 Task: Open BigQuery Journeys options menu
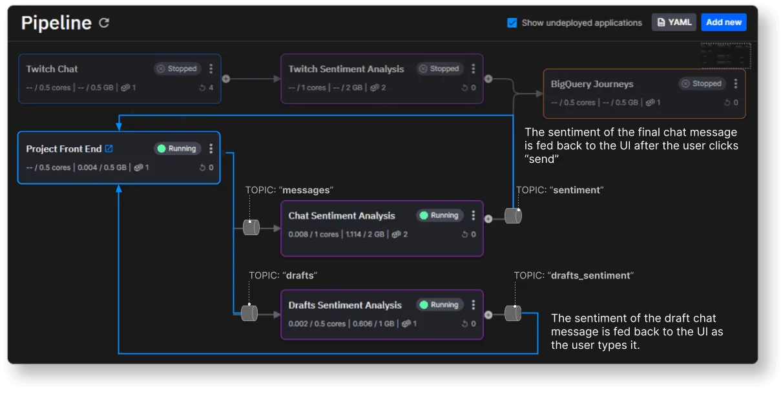735,83
